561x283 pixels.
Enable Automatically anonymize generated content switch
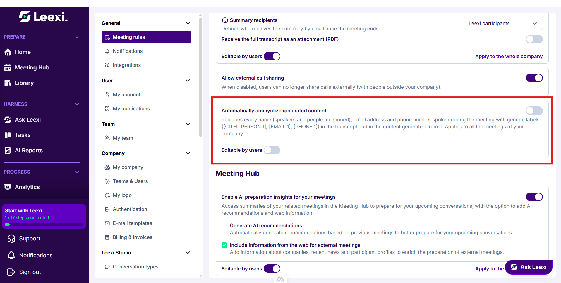(x=534, y=111)
